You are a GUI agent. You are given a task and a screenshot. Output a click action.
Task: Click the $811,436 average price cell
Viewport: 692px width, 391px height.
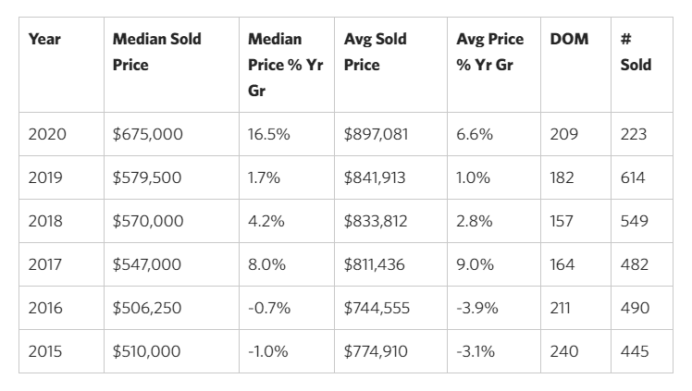375,264
